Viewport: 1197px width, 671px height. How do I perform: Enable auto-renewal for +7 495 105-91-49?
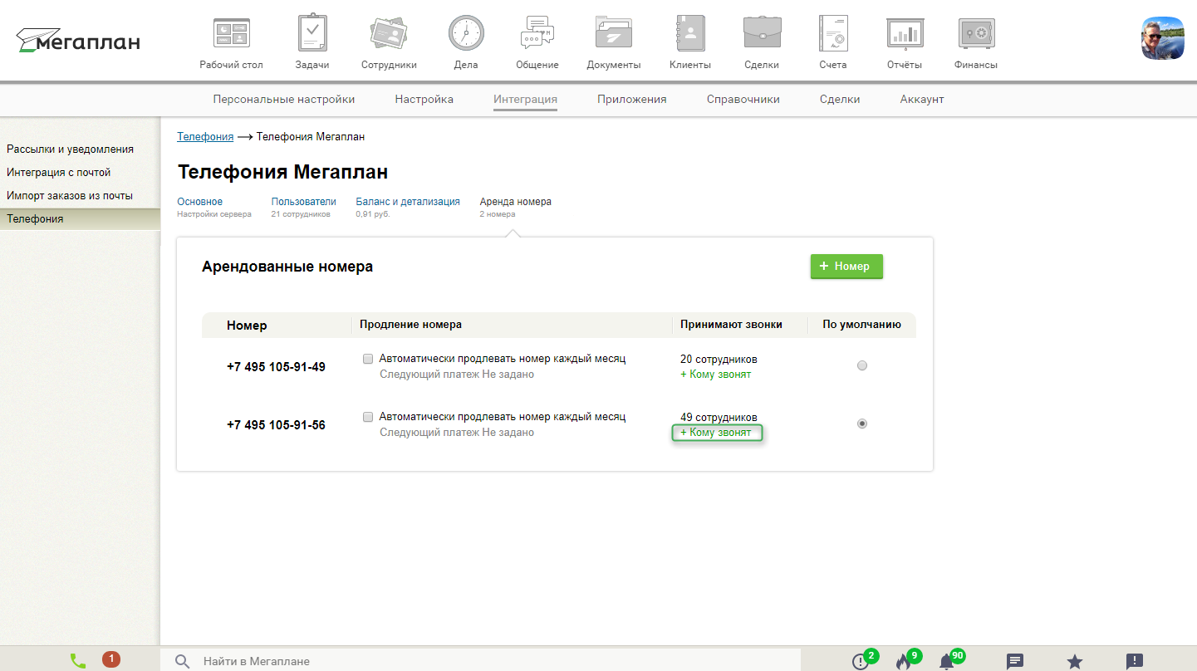click(x=368, y=359)
